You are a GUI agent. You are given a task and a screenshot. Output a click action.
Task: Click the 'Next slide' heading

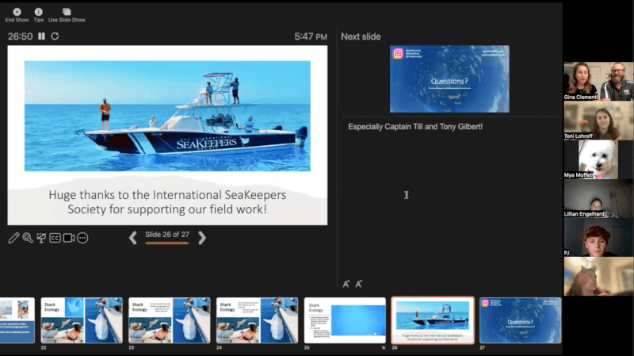click(361, 36)
